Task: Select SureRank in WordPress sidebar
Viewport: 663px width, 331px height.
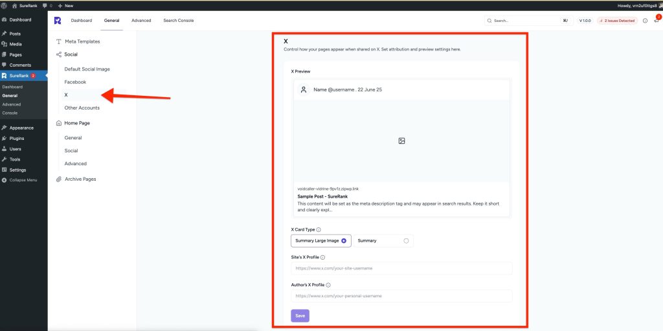Action: click(x=24, y=76)
